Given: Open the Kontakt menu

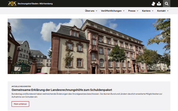Looking at the screenshot, I should pos(161,11).
